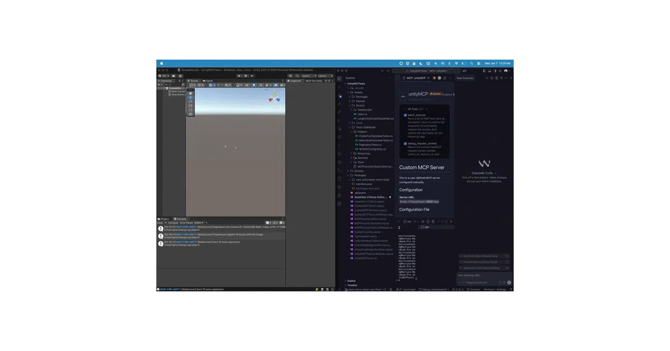Open the Layers dropdown in Unity
The image size is (670, 351).
click(309, 76)
